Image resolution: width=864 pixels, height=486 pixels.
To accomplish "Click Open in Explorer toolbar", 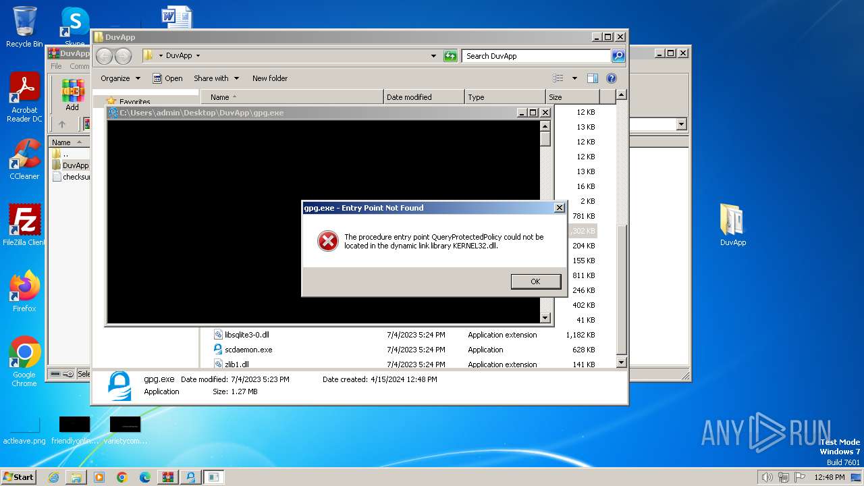I will tap(167, 78).
